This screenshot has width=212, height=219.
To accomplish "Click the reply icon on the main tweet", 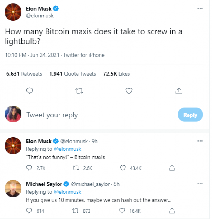I will tap(30, 91).
